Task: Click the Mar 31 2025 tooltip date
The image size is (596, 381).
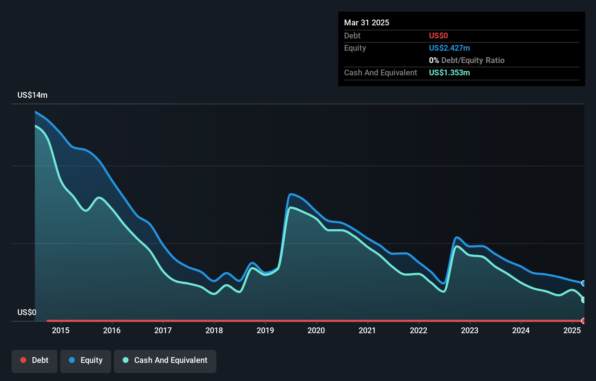Action: [367, 22]
